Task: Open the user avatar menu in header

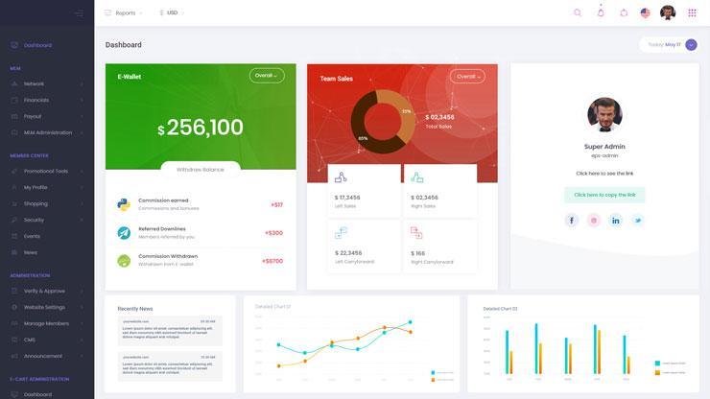Action: click(x=668, y=12)
